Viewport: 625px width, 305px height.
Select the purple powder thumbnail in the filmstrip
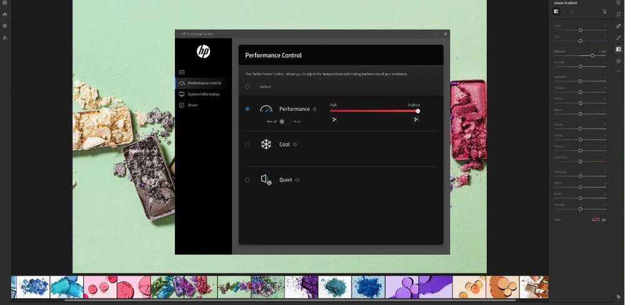click(x=301, y=287)
